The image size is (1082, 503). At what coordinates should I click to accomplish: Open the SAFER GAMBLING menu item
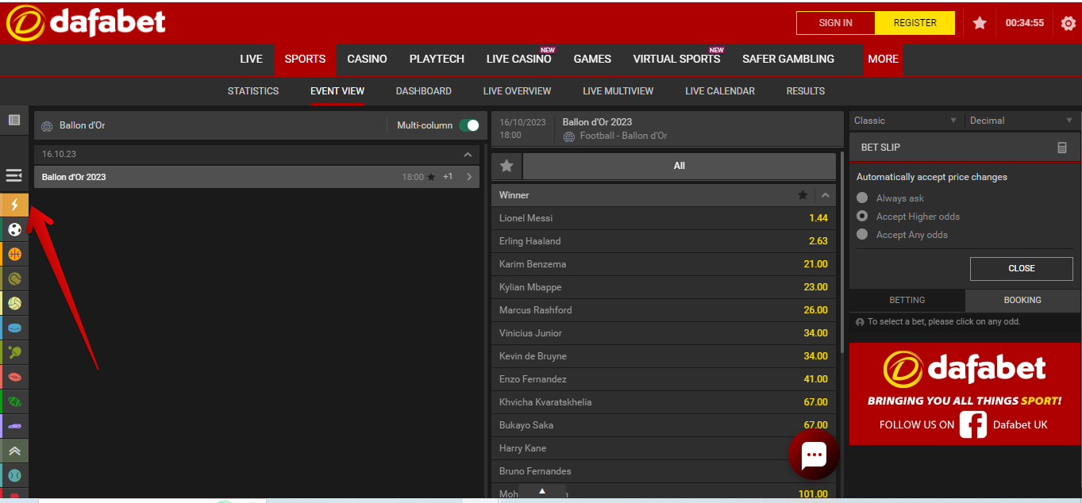coord(788,59)
